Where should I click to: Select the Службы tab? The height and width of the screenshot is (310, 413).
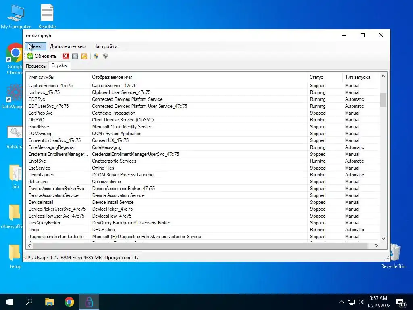point(59,66)
